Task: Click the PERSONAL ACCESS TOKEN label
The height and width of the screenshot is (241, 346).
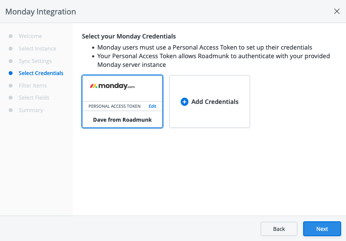Action: click(115, 106)
